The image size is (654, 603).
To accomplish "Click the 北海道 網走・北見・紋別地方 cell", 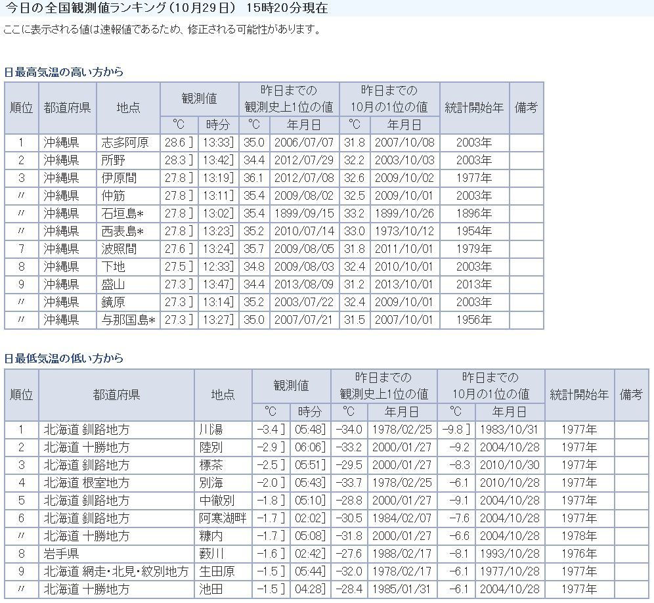I will (116, 571).
